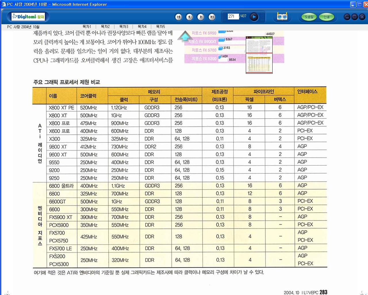
Task: Click the page number input field
Action: point(233,16)
